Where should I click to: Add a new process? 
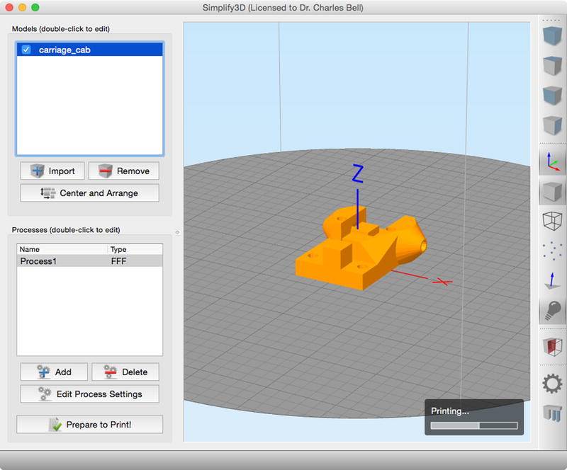(54, 372)
